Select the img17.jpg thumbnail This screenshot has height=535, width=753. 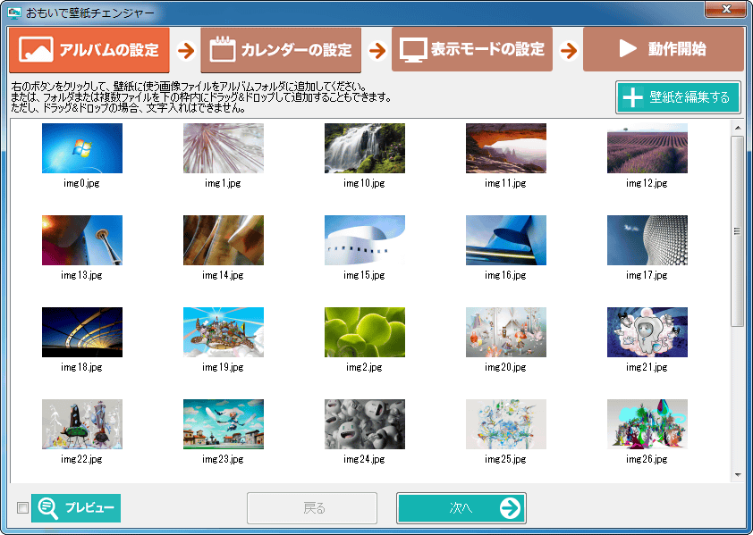(x=647, y=240)
